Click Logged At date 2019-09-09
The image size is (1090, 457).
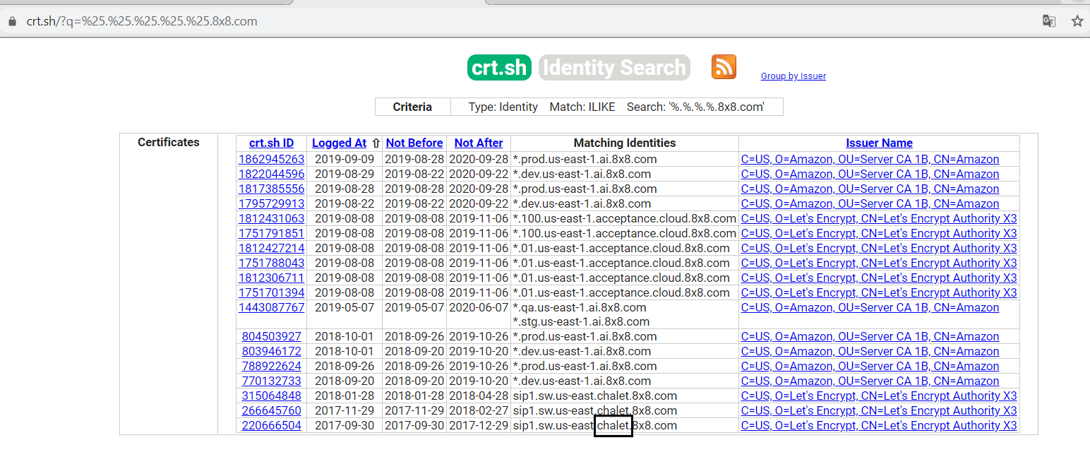point(345,159)
